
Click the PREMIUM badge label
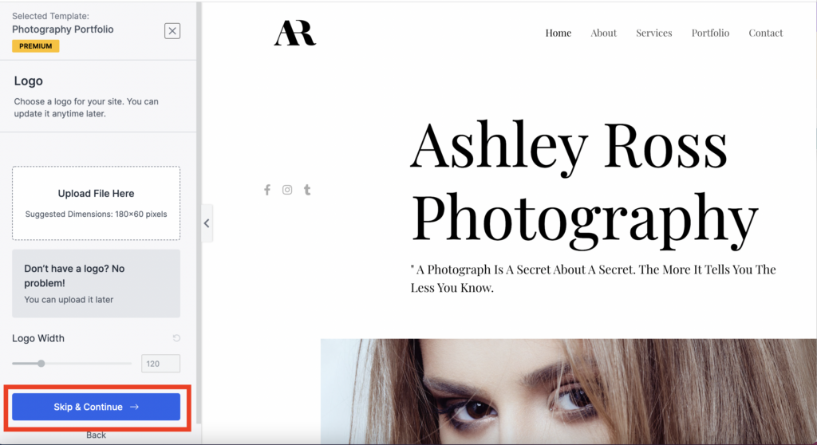coord(35,45)
